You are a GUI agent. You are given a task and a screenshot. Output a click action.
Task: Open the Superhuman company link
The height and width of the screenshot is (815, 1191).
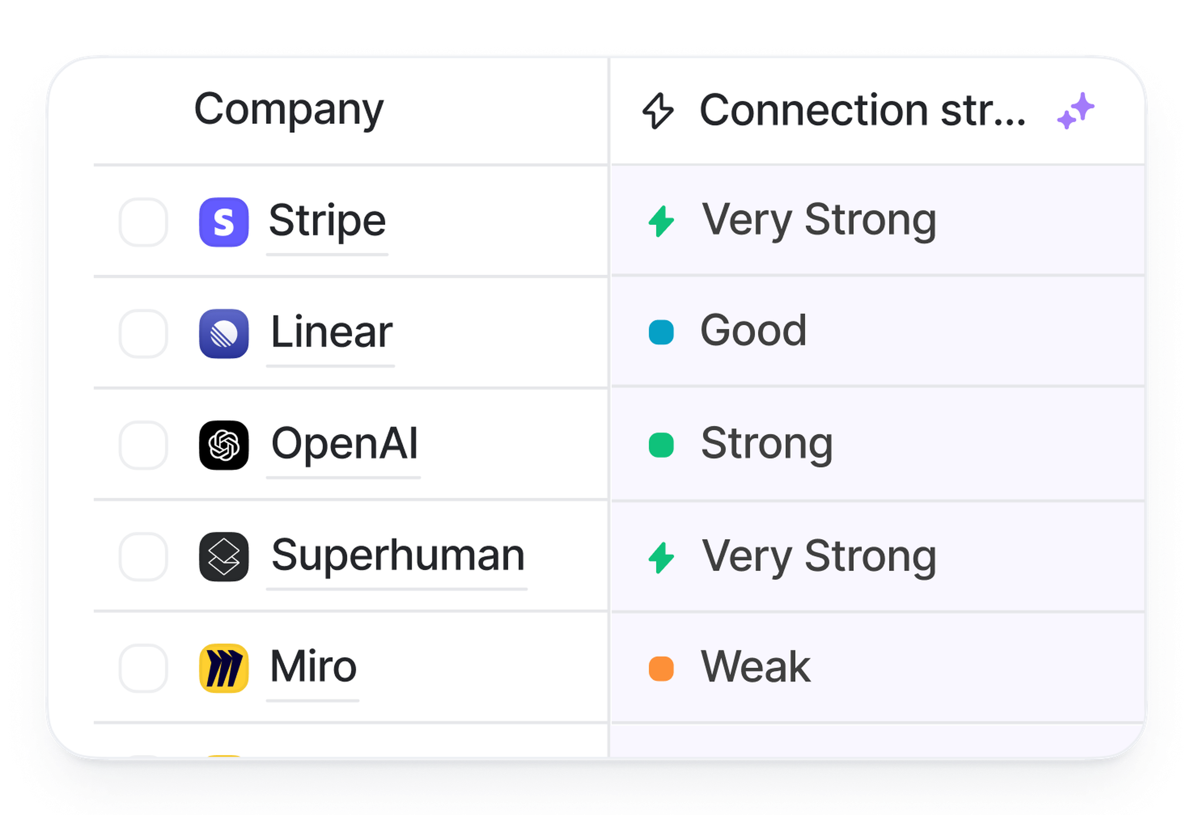tap(398, 555)
